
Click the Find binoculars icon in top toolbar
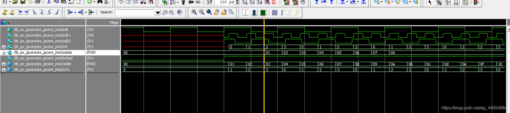(x=100, y=2)
